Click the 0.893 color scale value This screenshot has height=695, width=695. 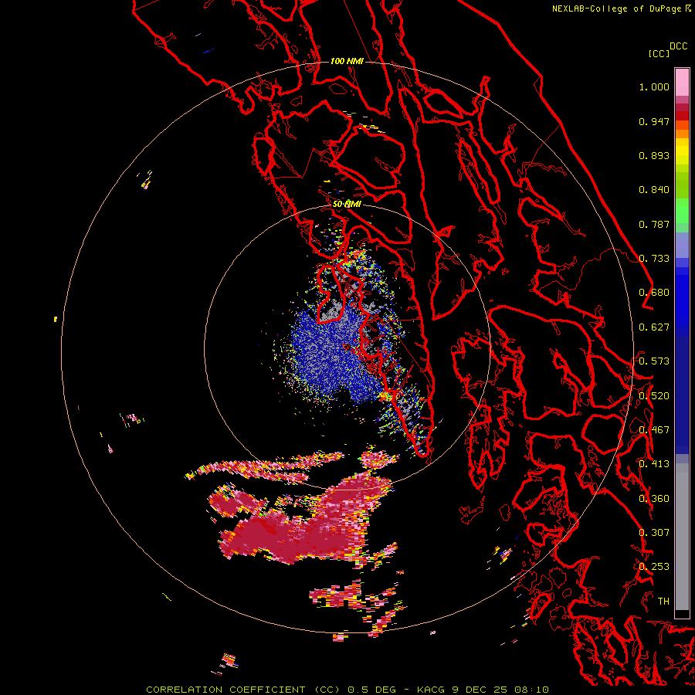[654, 155]
